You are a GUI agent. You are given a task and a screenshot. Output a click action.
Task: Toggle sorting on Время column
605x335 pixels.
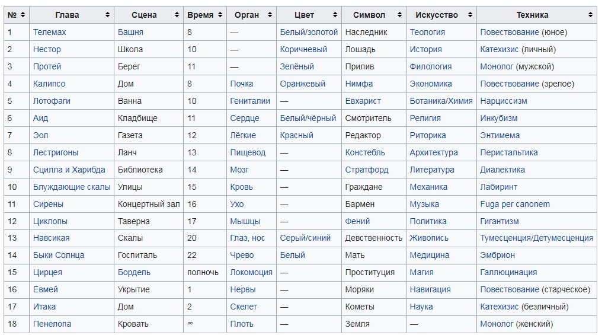(x=220, y=15)
